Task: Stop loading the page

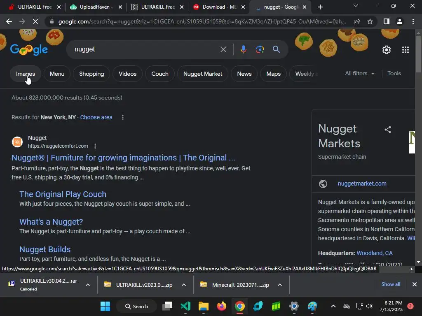Action: pyautogui.click(x=35, y=21)
